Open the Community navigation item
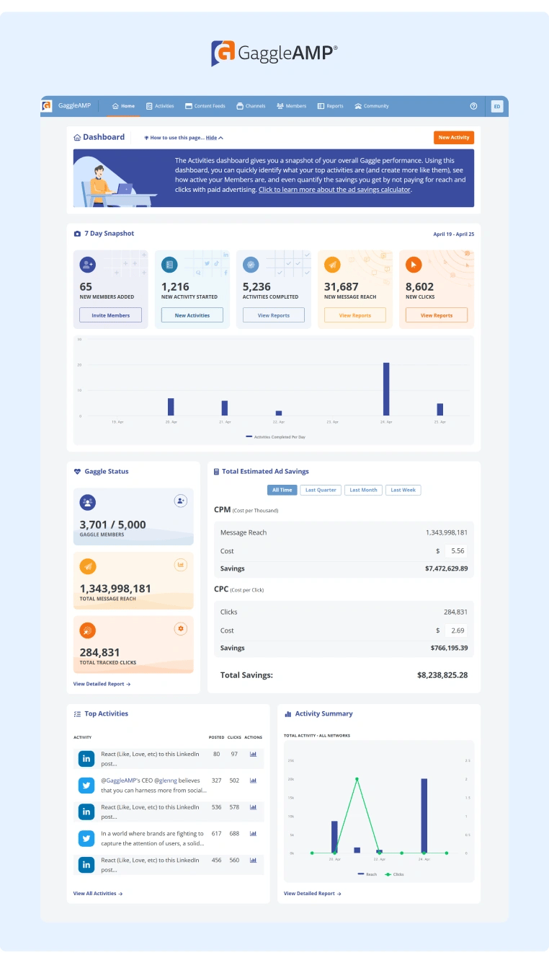 pos(372,106)
